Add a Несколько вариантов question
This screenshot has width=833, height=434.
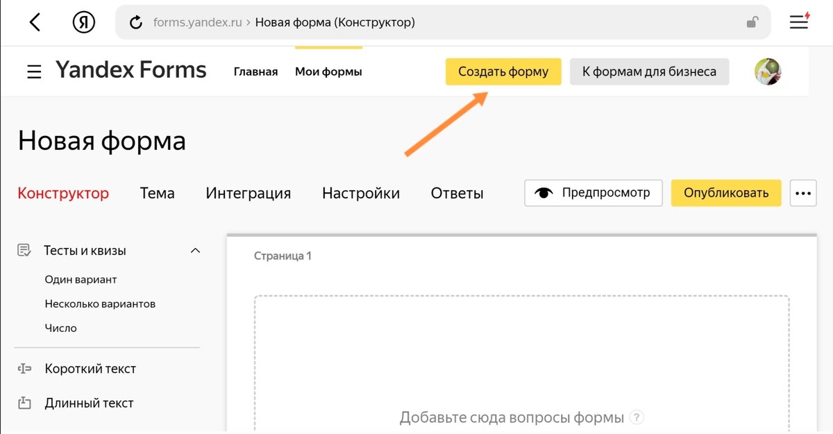[100, 303]
